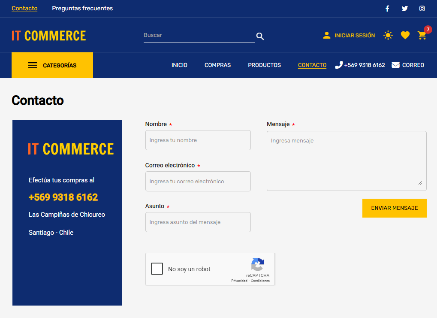This screenshot has width=437, height=318.
Task: Toggle light mode with sun icon
Action: pos(388,35)
